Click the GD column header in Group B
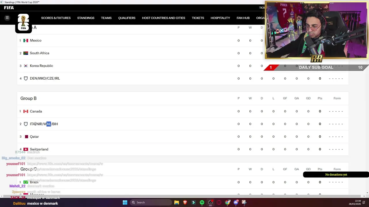 click(x=308, y=98)
